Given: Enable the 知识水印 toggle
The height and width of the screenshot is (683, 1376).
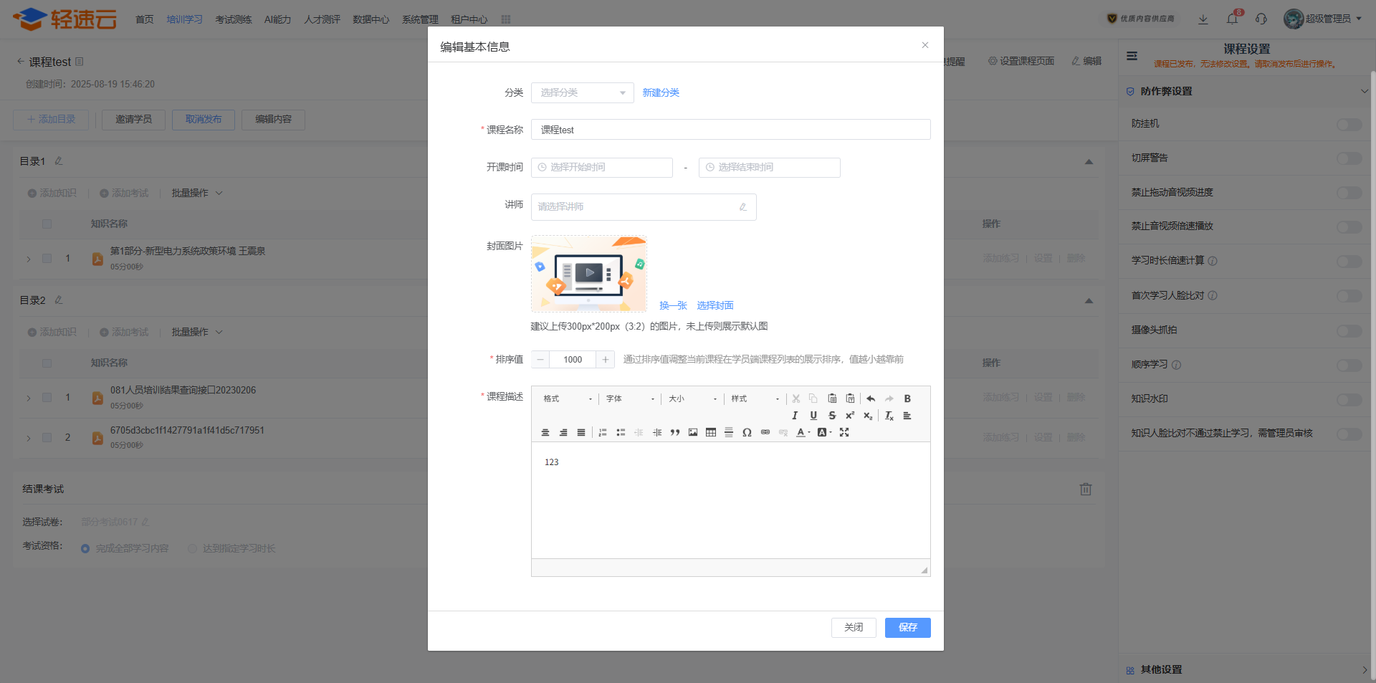Looking at the screenshot, I should pos(1349,400).
